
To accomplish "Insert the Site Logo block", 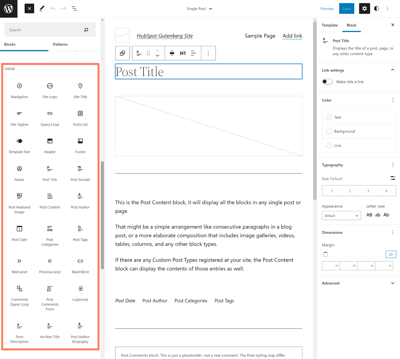I will click(50, 90).
